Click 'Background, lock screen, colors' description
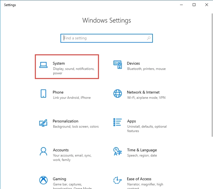Screen dimensions: 213x189 (76, 126)
